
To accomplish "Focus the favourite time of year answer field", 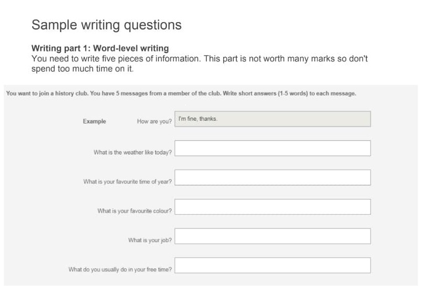I will [272, 177].
